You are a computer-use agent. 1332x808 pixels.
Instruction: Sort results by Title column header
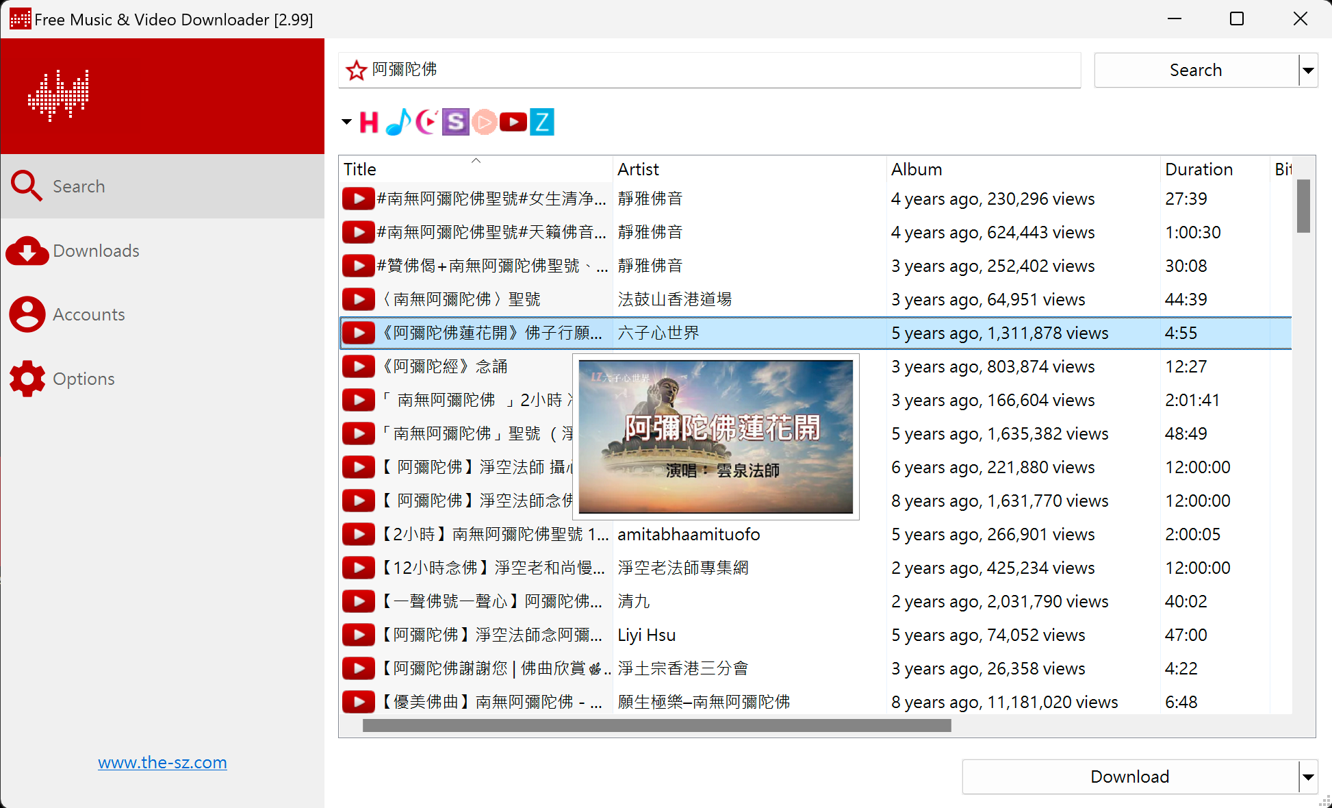[x=476, y=169]
